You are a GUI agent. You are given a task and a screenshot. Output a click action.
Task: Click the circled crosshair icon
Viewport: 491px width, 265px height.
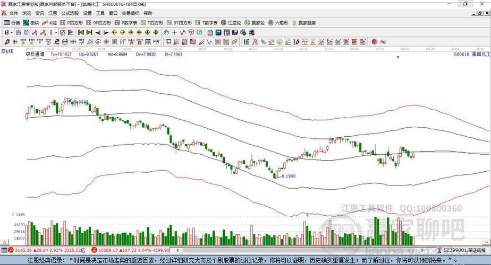click(98, 42)
